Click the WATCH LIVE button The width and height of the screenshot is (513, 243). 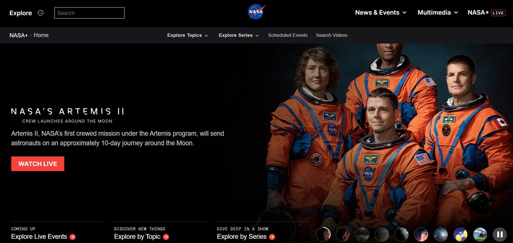pyautogui.click(x=38, y=164)
